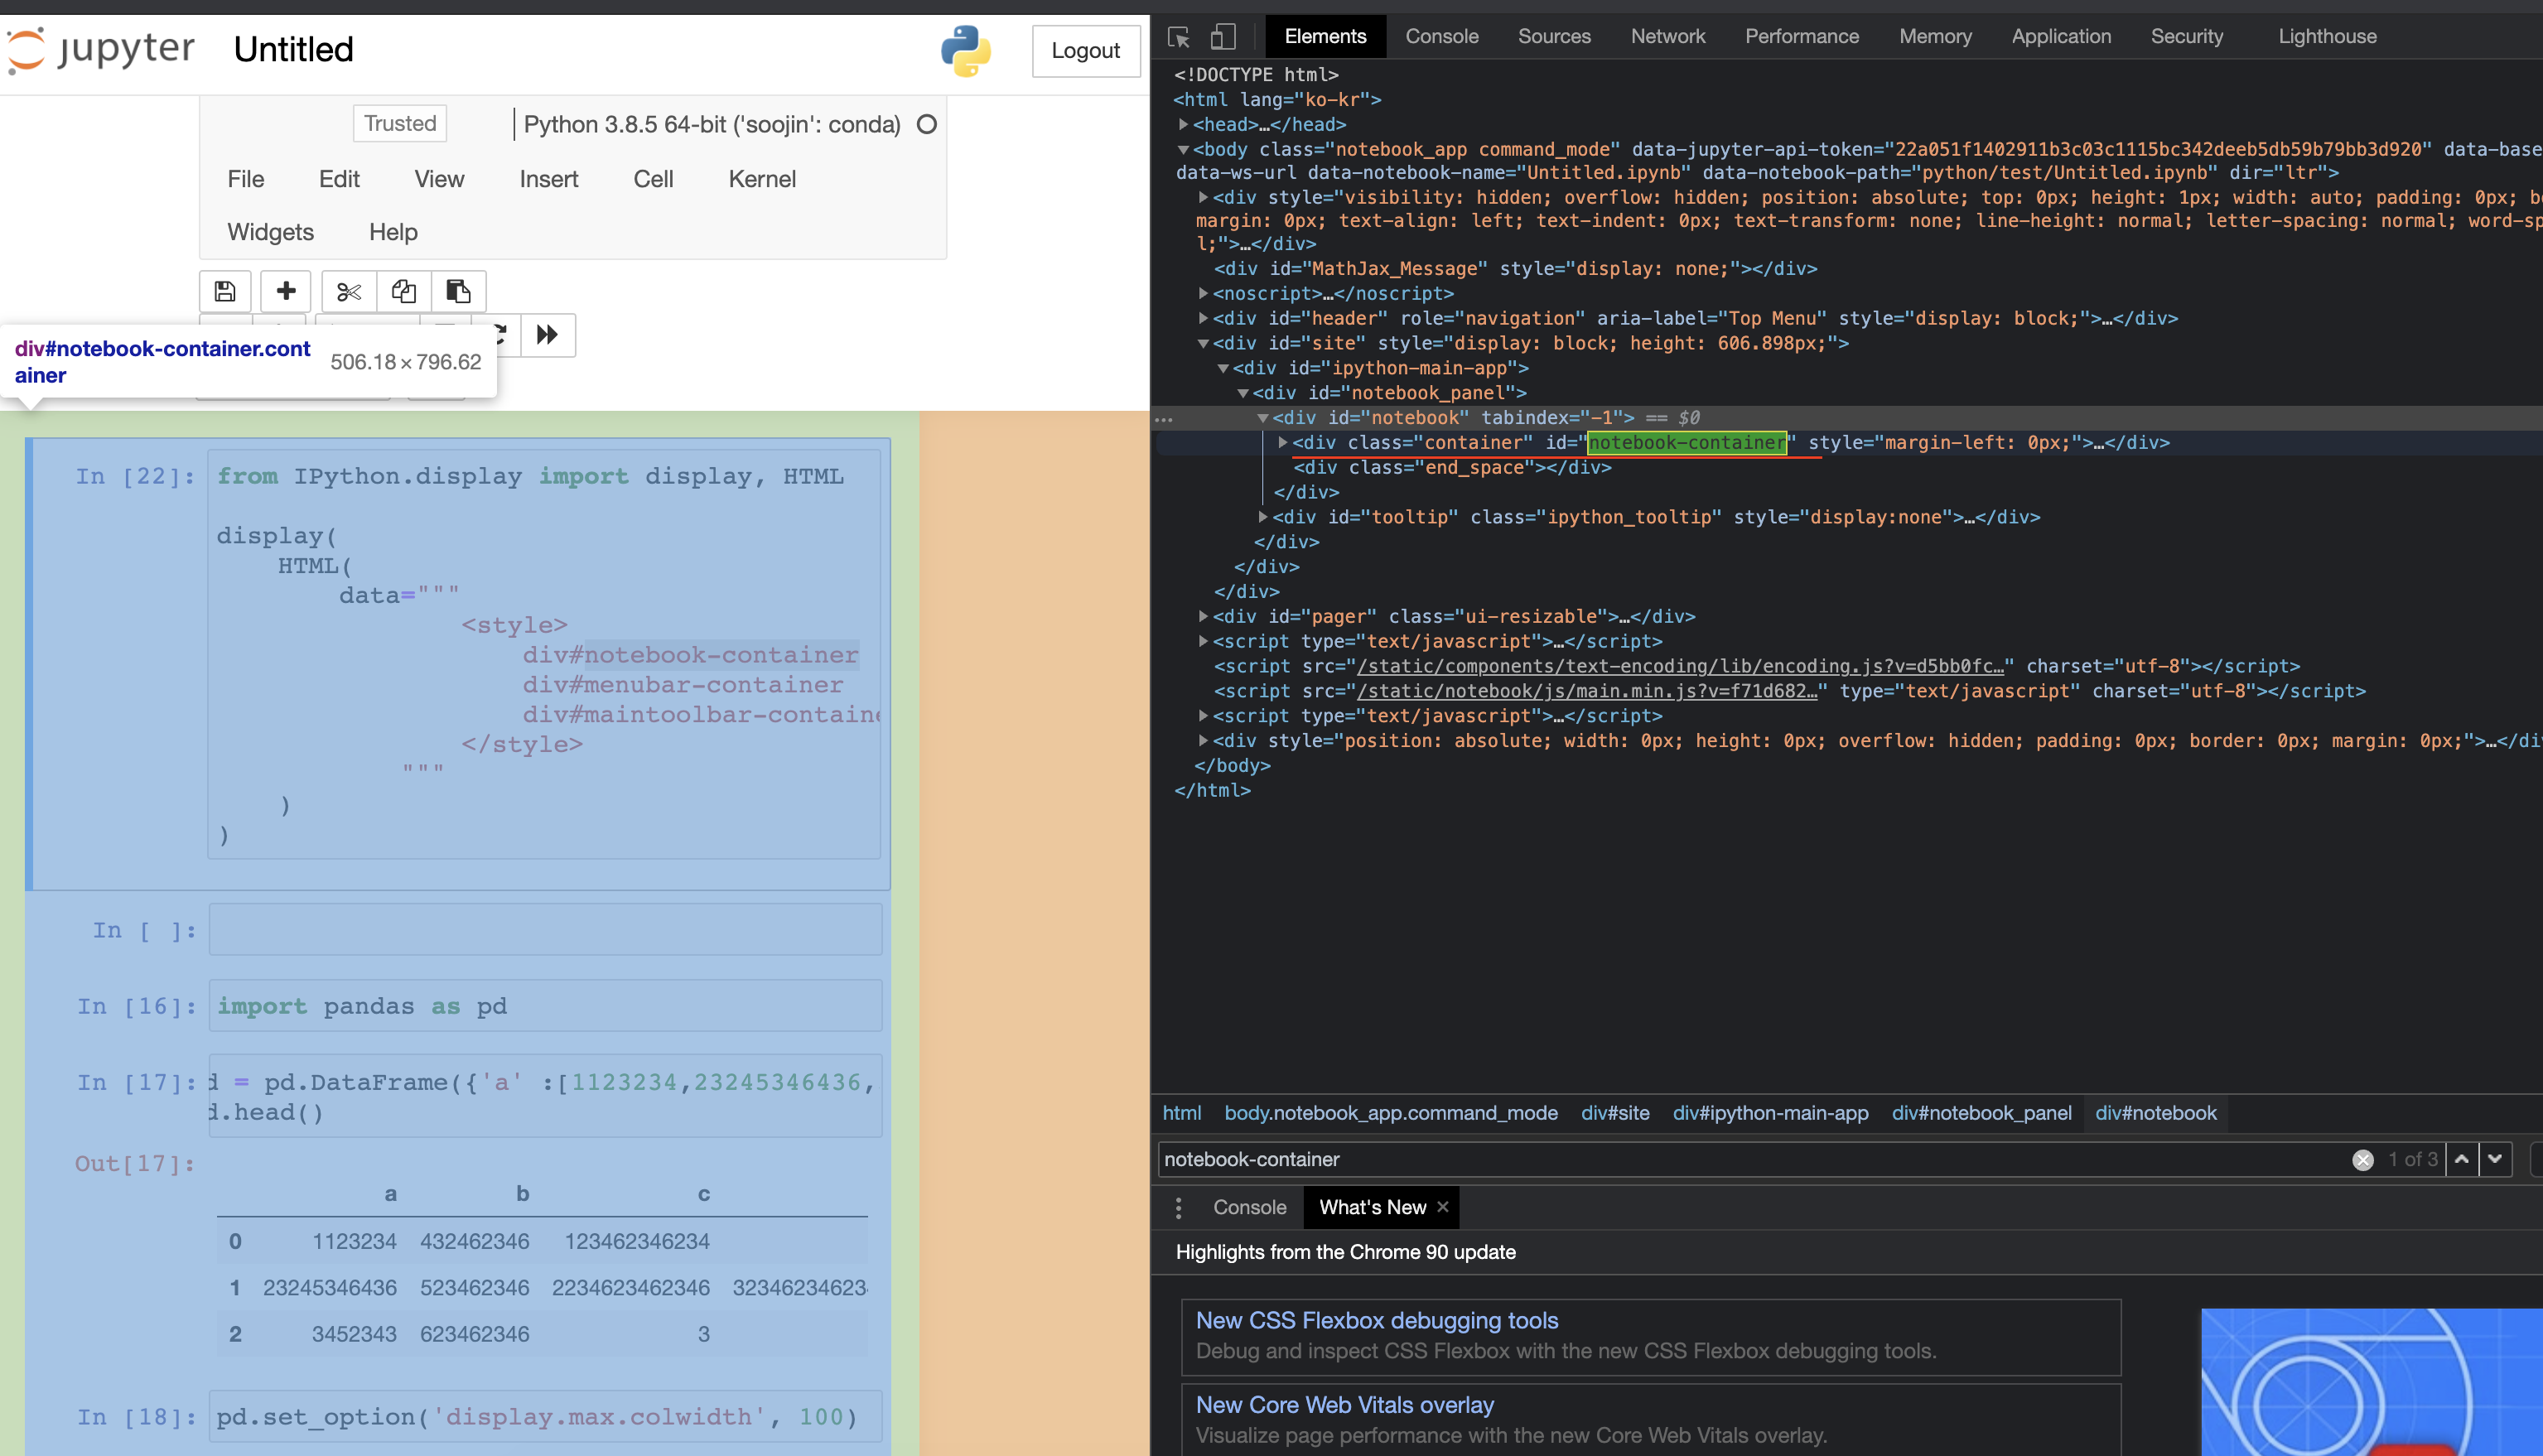Viewport: 2543px width, 1456px height.
Task: Jump to next search result arrow
Action: coord(2495,1159)
